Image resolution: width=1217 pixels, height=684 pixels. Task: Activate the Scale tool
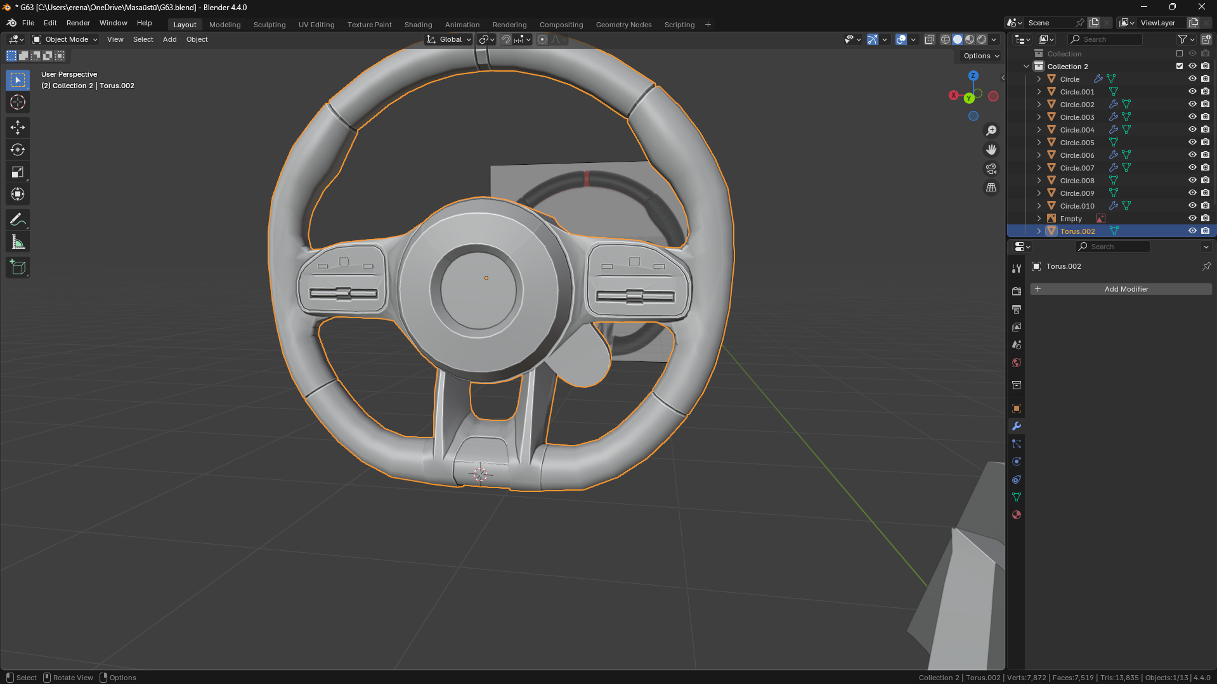pos(18,172)
